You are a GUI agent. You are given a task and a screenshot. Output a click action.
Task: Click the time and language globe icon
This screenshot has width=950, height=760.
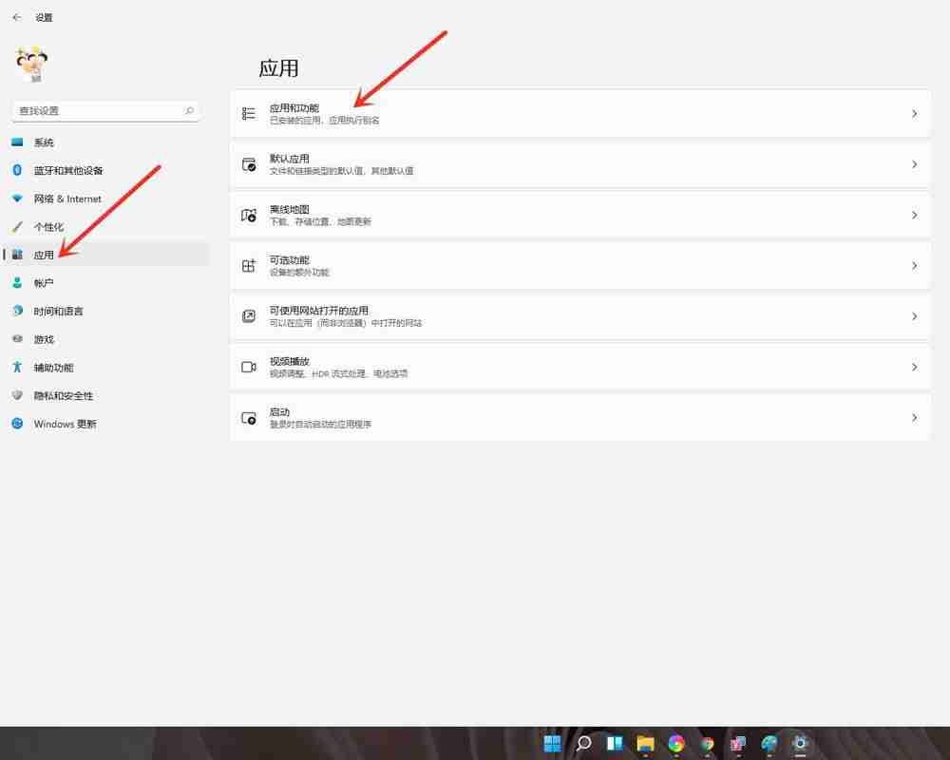point(17,311)
